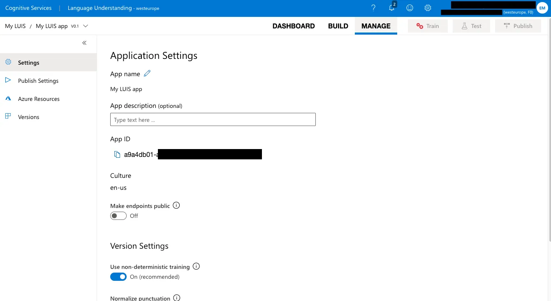The height and width of the screenshot is (301, 551).
Task: Show info for Make endpoints public
Action: [x=176, y=205]
